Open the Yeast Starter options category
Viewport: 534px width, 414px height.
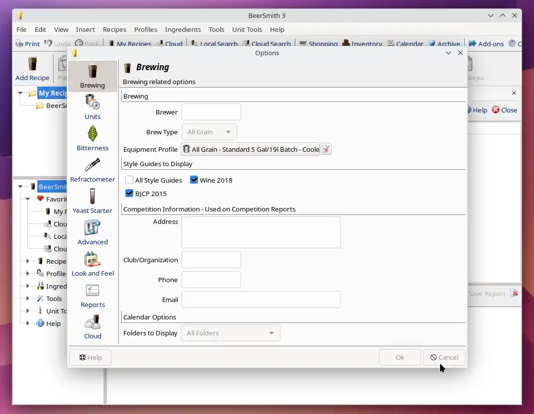click(x=92, y=202)
